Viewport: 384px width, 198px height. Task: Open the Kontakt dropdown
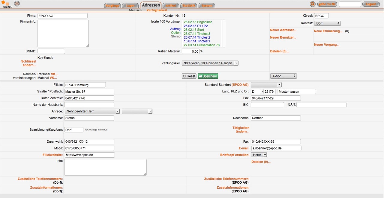click(327, 23)
